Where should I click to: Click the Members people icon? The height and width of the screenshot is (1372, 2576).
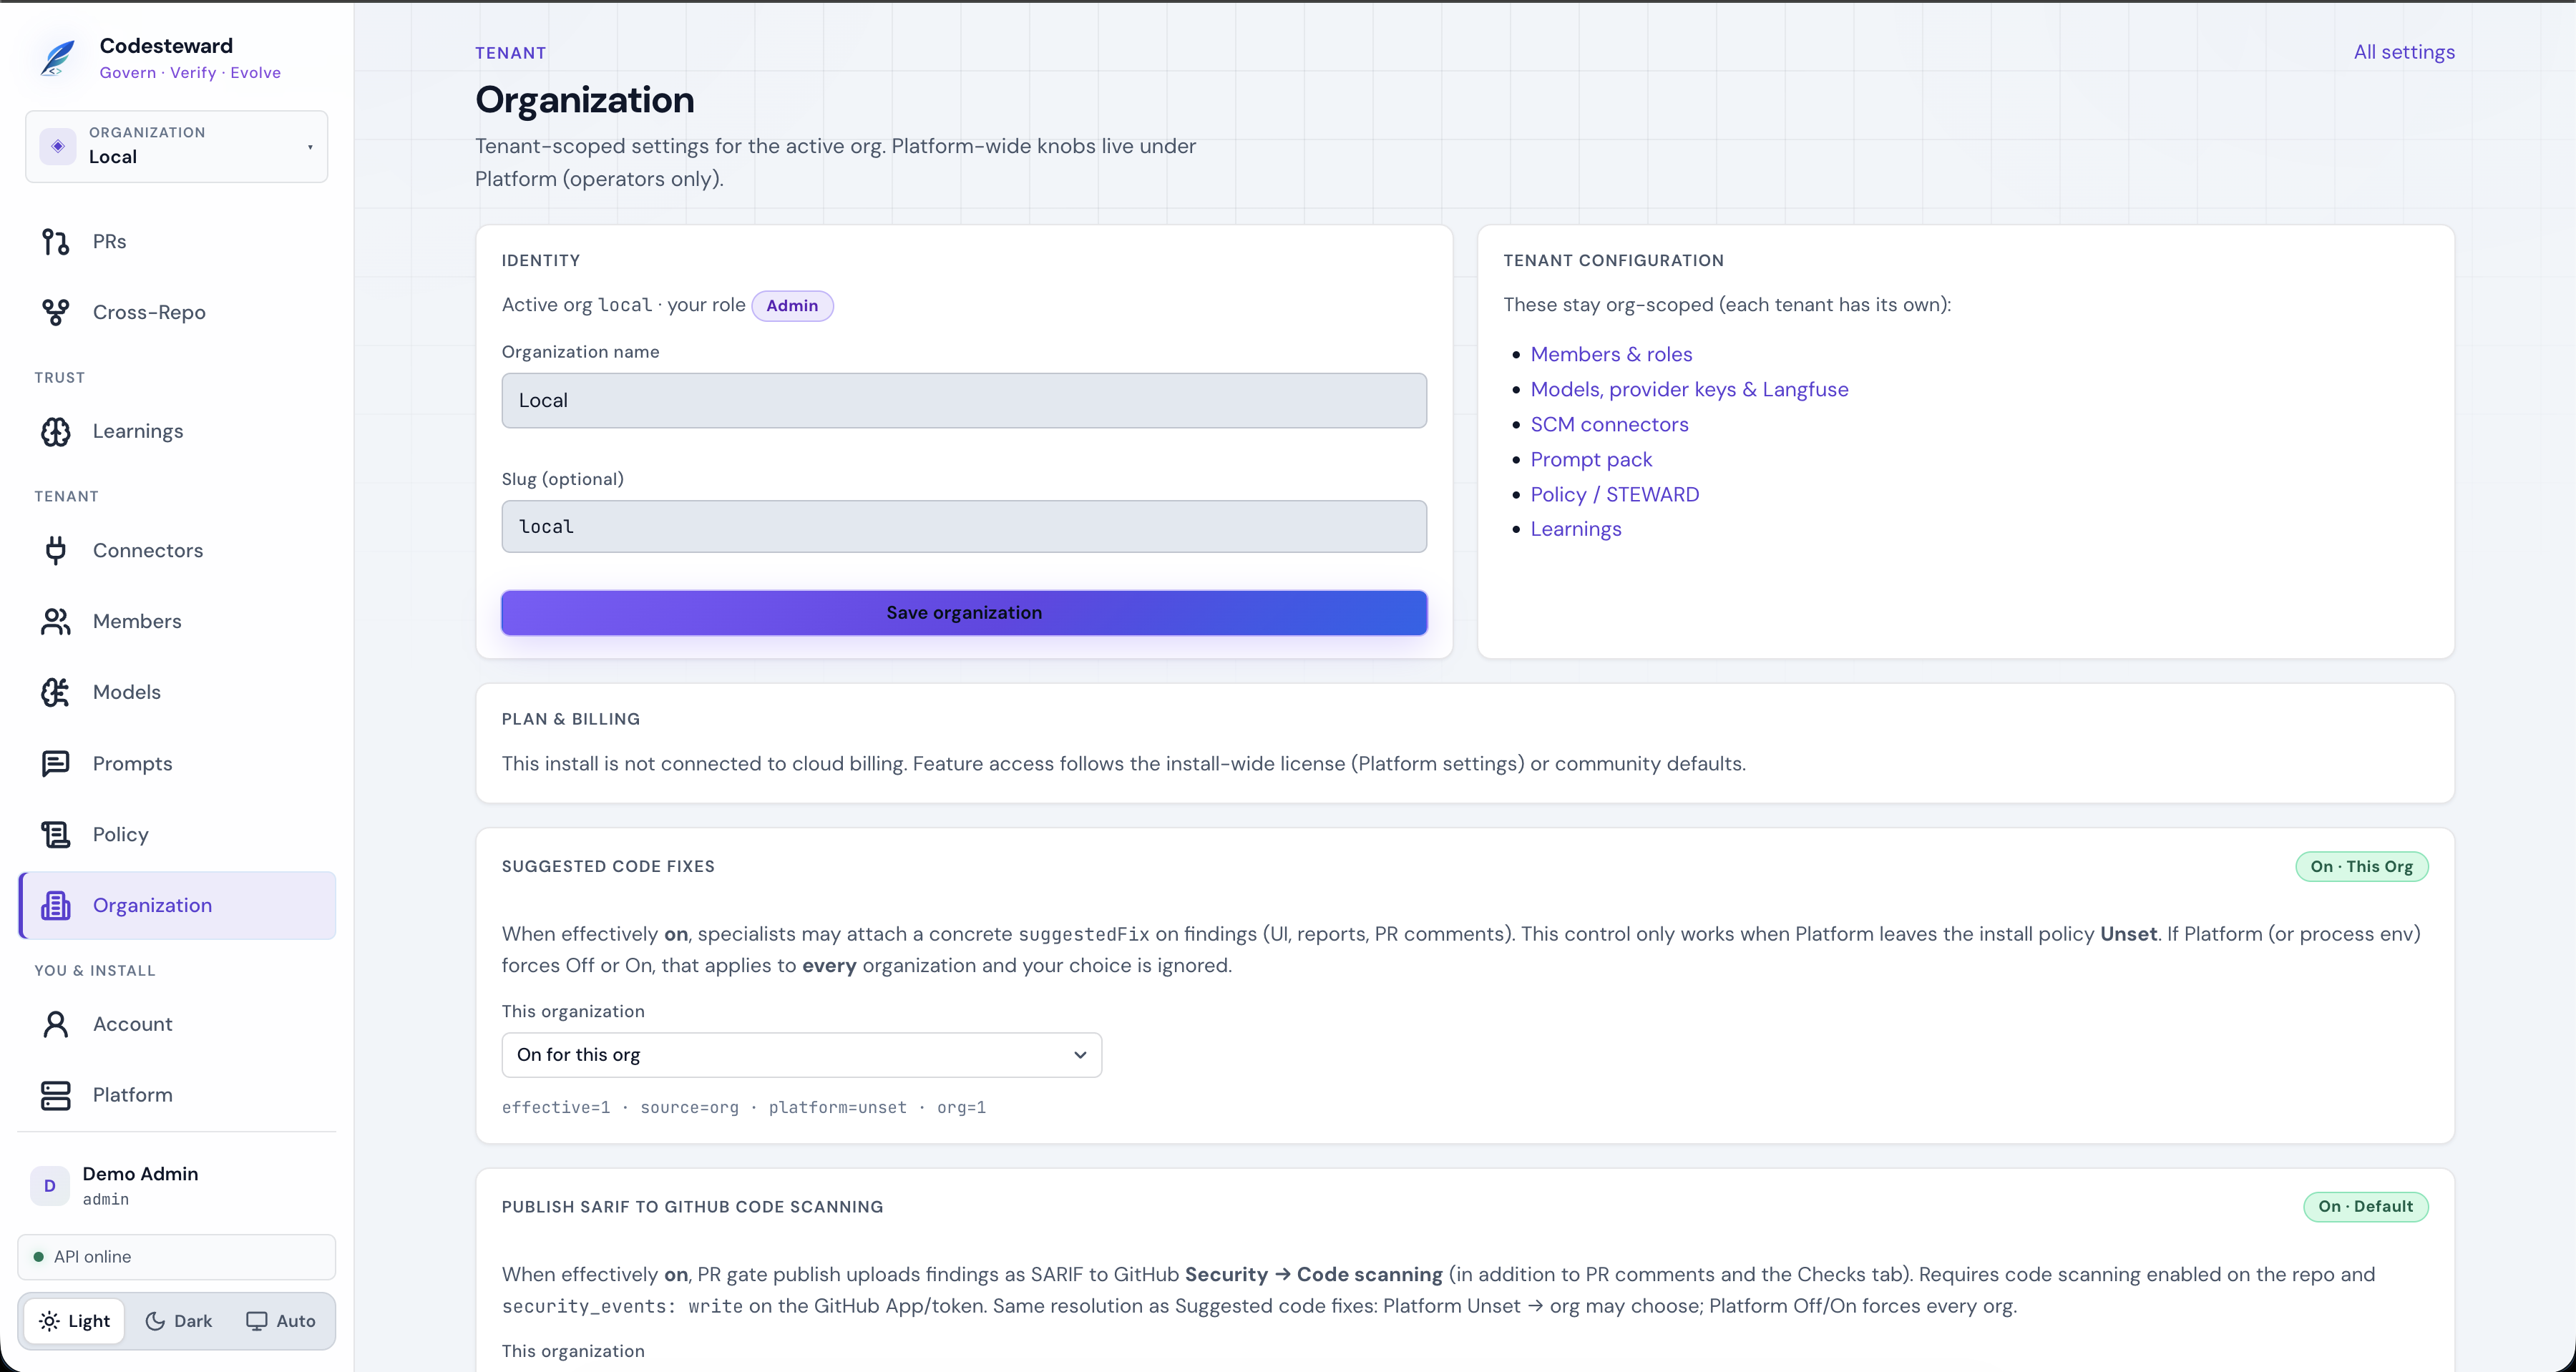56,622
